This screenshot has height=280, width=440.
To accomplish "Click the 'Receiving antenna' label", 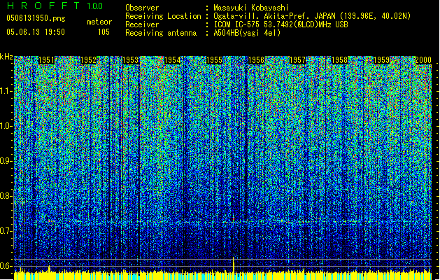I will coord(161,33).
